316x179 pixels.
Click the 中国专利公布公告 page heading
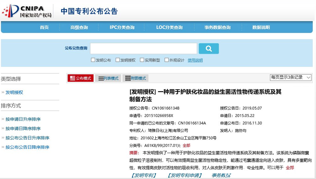89,11
